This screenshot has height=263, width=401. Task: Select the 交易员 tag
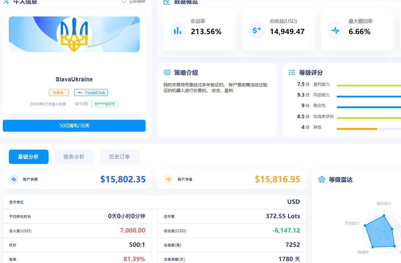click(59, 92)
